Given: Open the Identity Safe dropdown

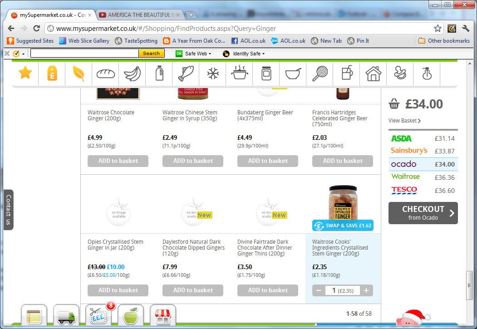Looking at the screenshot, I should point(244,54).
